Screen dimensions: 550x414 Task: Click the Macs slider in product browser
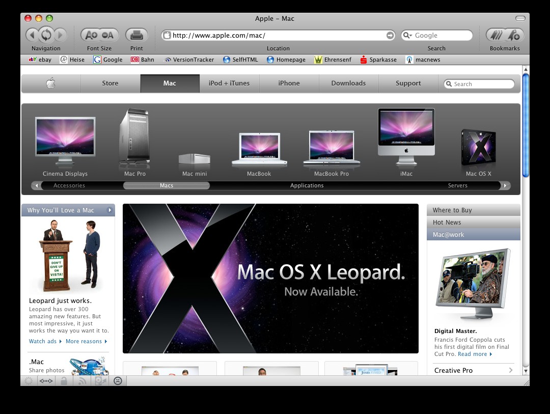click(x=167, y=185)
